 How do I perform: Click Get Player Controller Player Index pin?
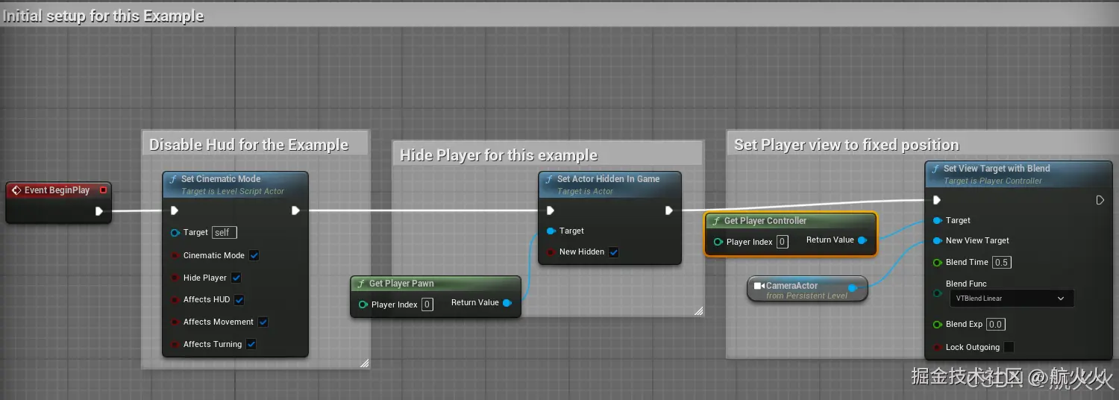click(x=718, y=242)
